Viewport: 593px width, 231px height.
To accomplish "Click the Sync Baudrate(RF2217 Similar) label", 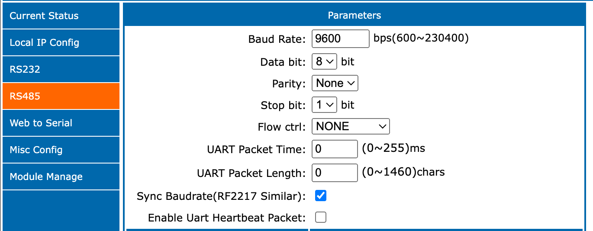I will [221, 196].
